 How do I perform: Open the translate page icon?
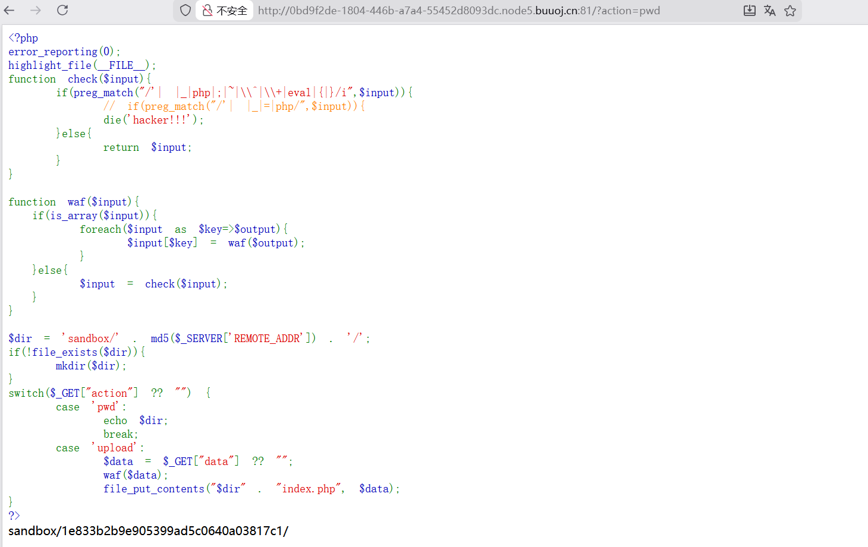pos(769,10)
